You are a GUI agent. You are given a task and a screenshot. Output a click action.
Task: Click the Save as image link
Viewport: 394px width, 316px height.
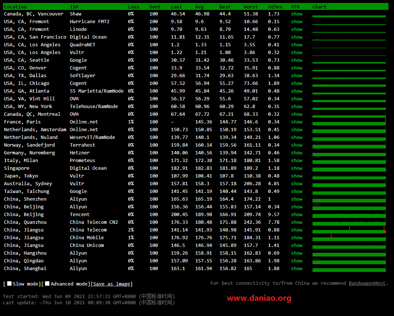pos(112,284)
